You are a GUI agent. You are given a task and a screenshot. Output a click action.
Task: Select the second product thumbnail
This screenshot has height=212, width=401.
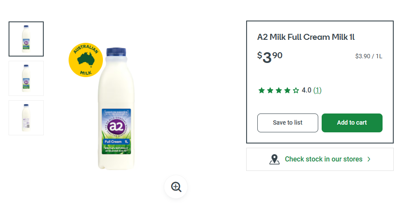coord(26,78)
